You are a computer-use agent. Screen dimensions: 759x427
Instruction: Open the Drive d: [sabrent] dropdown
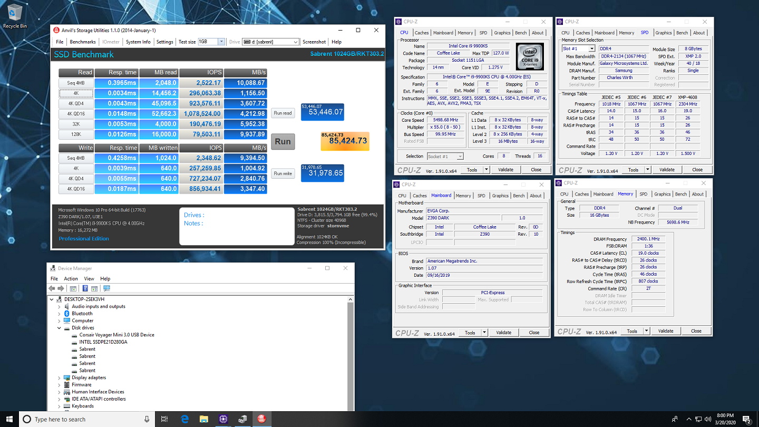click(295, 42)
